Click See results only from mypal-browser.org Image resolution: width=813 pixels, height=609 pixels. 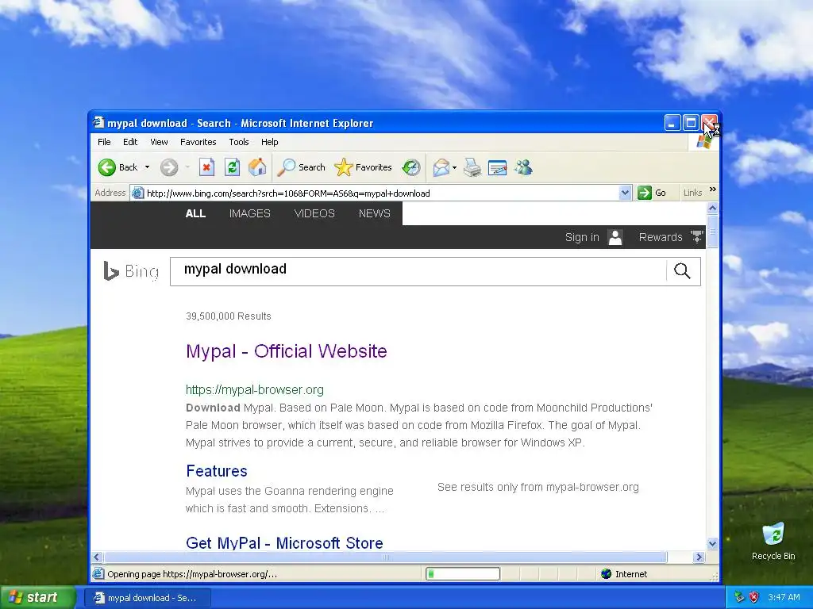coord(538,487)
